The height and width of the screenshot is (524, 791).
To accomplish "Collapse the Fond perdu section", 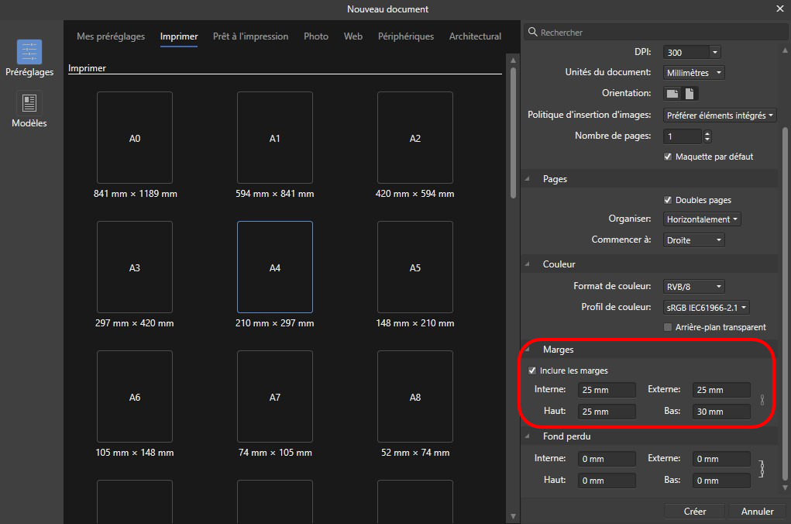I will [x=528, y=436].
